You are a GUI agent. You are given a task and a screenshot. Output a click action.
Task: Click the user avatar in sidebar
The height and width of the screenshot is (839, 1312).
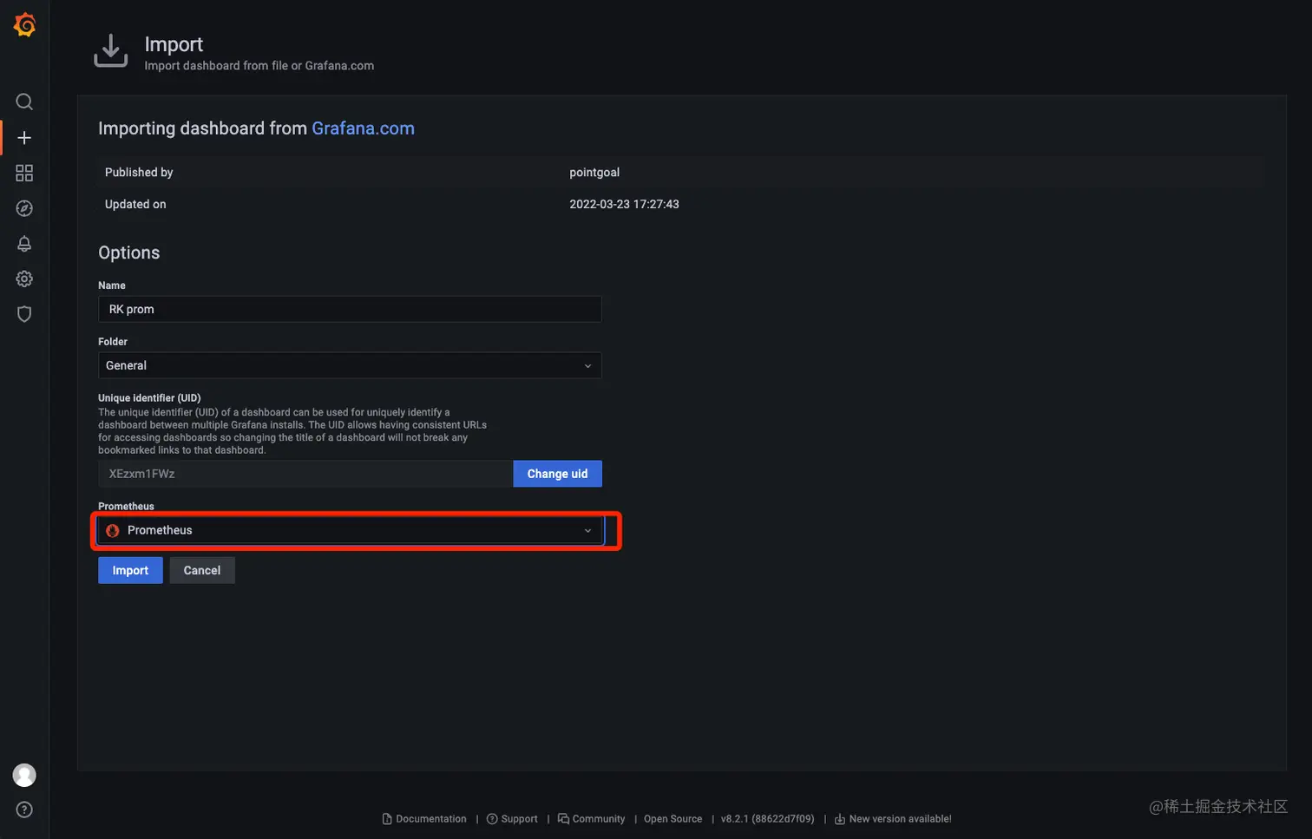[x=24, y=775]
